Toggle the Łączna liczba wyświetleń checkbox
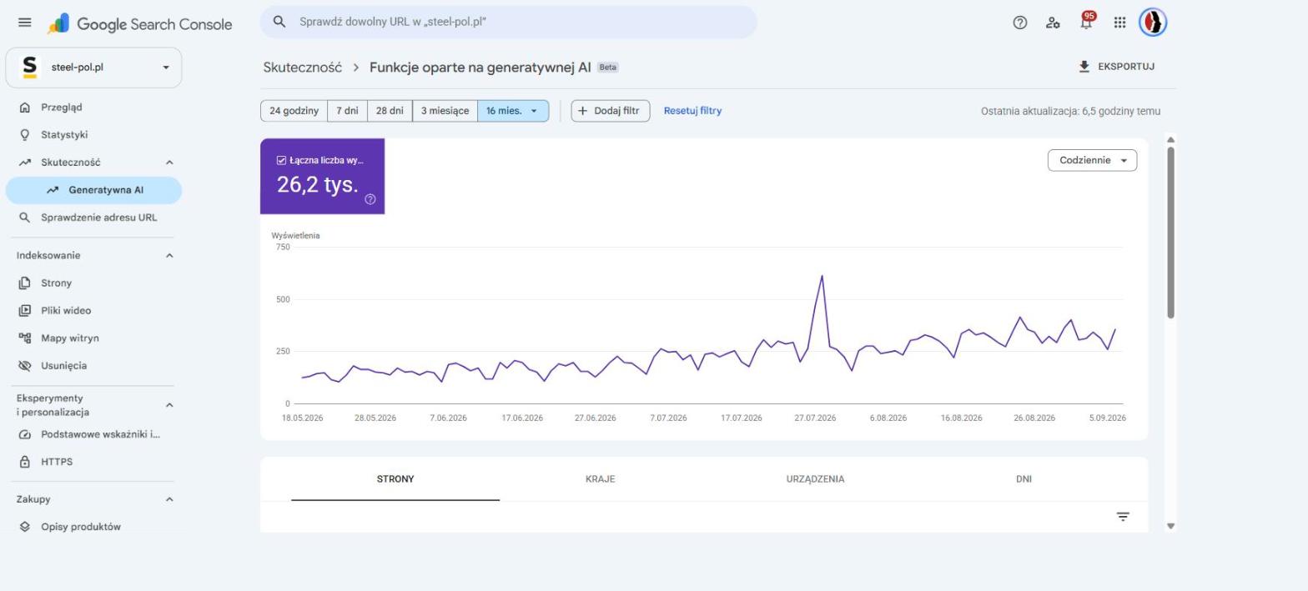This screenshot has height=591, width=1308. coord(281,160)
